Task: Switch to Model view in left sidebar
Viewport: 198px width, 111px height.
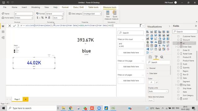Action: click(3, 38)
